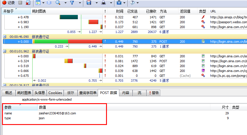
Task: Expand the filter dropdown arrow
Action: point(80,3)
